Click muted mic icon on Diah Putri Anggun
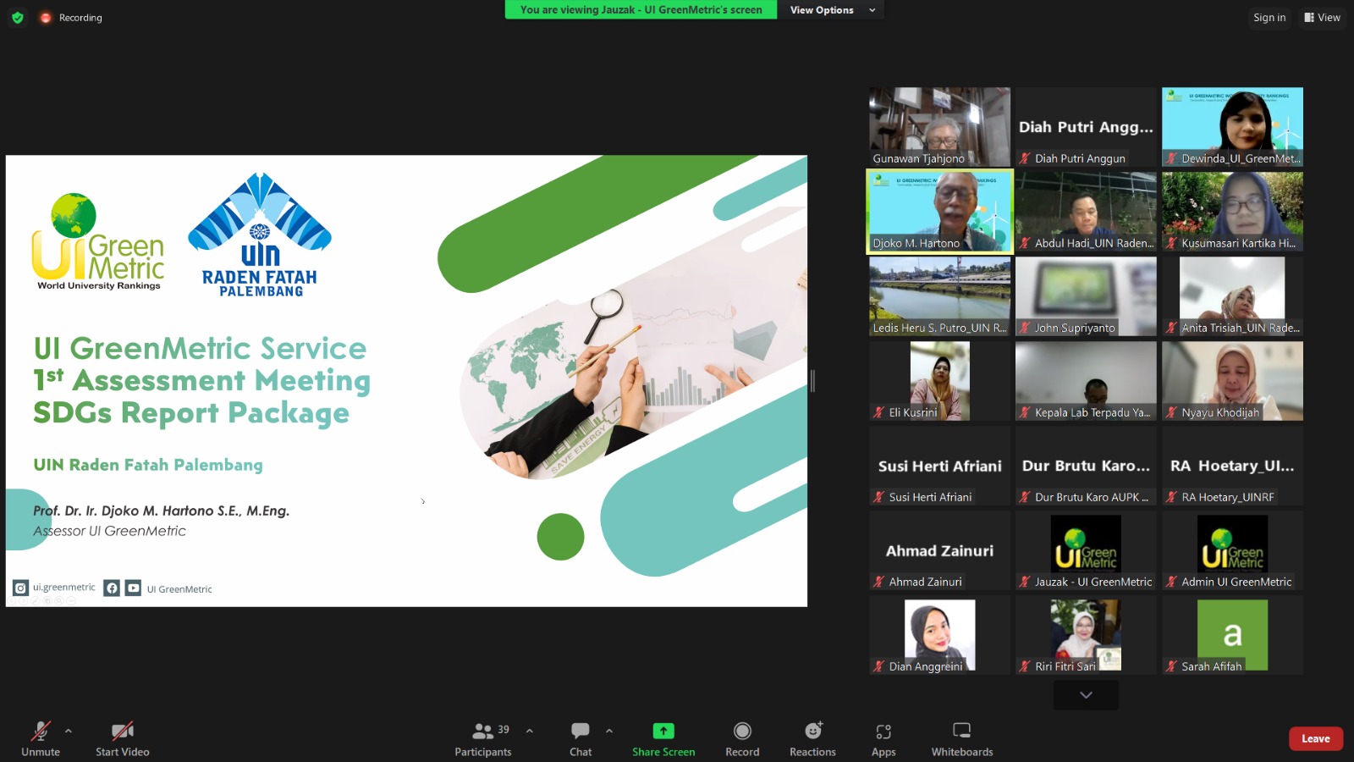This screenshot has height=762, width=1354. click(x=1025, y=158)
